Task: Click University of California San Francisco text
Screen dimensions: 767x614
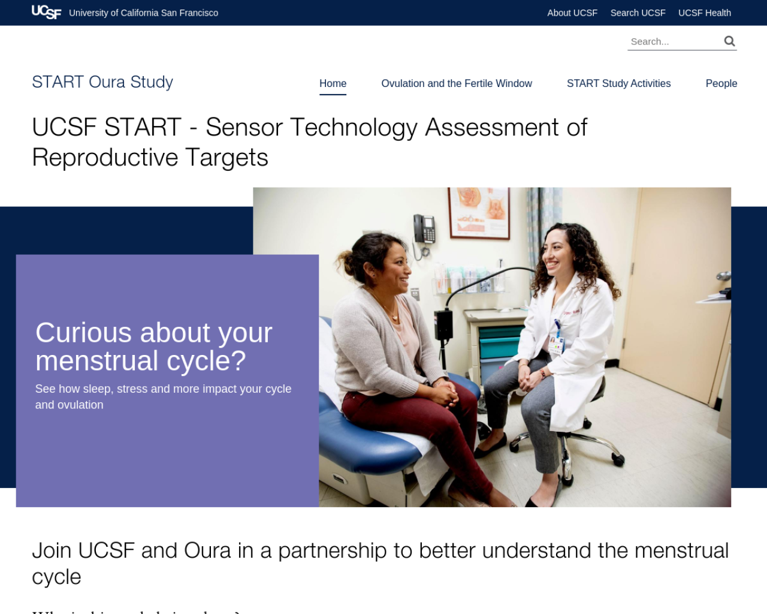Action: (x=144, y=13)
